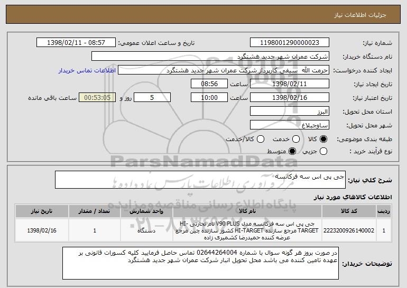
Task: Click the تعداد / مقدار column header
Action: (94, 211)
